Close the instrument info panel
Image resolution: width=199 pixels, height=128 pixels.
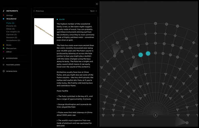tap(97, 4)
